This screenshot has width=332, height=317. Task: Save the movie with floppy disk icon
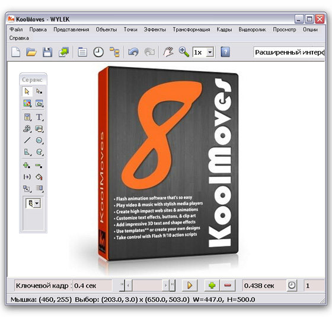pos(47,52)
